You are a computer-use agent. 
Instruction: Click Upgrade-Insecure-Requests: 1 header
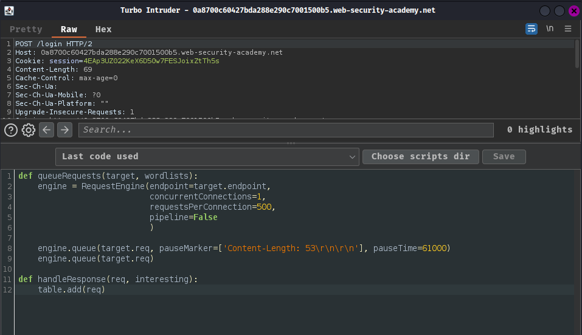coord(75,112)
